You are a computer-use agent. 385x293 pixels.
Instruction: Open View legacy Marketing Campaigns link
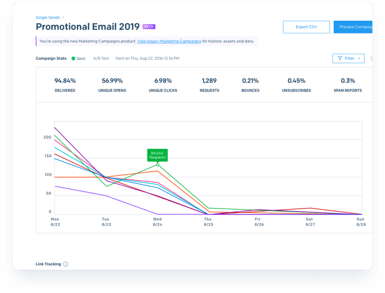coord(169,41)
